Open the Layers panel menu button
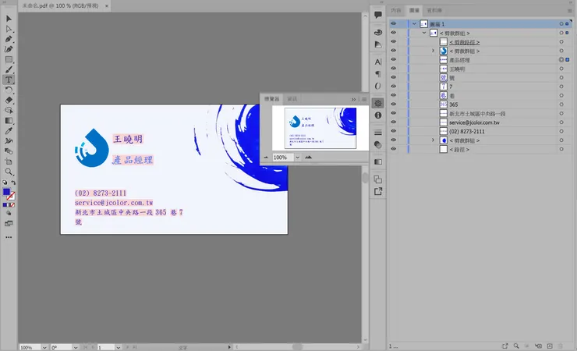The image size is (577, 351). 570,11
